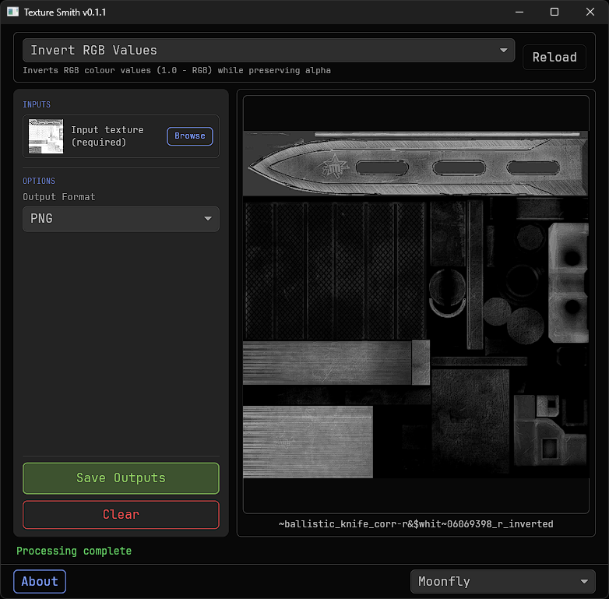Click the inverted knife texture preview image
This screenshot has height=599, width=609.
pos(416,305)
